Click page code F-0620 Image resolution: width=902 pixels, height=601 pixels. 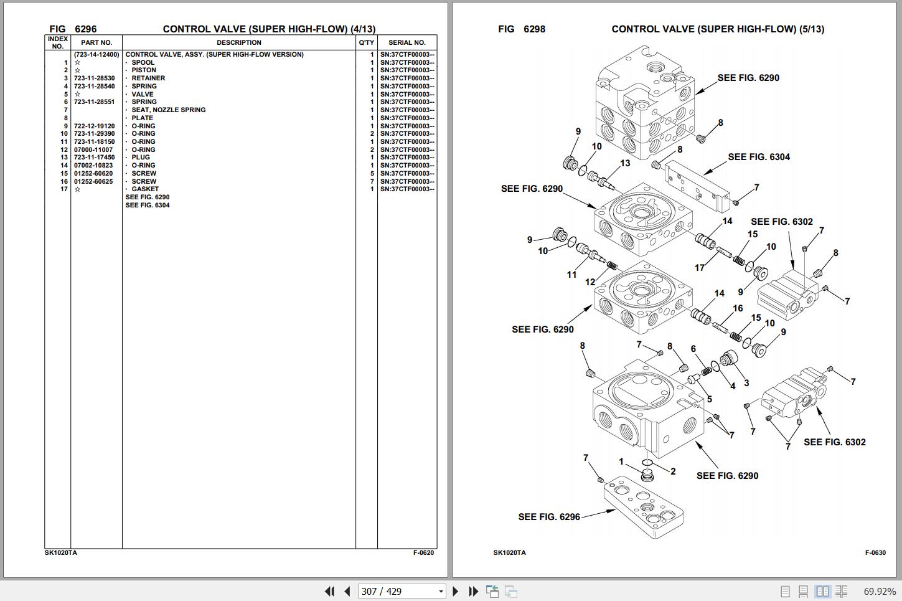(x=423, y=552)
